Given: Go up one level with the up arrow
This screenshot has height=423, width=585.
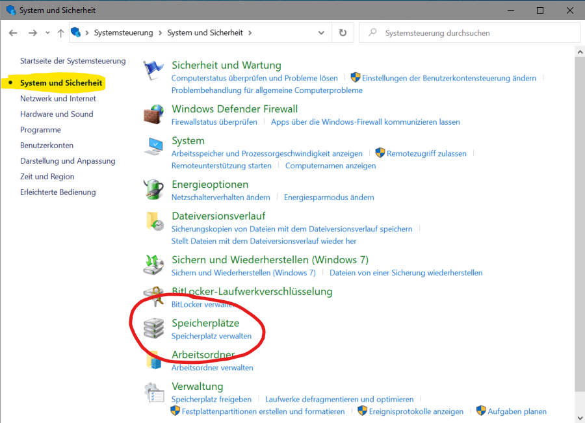Looking at the screenshot, I should coord(61,33).
